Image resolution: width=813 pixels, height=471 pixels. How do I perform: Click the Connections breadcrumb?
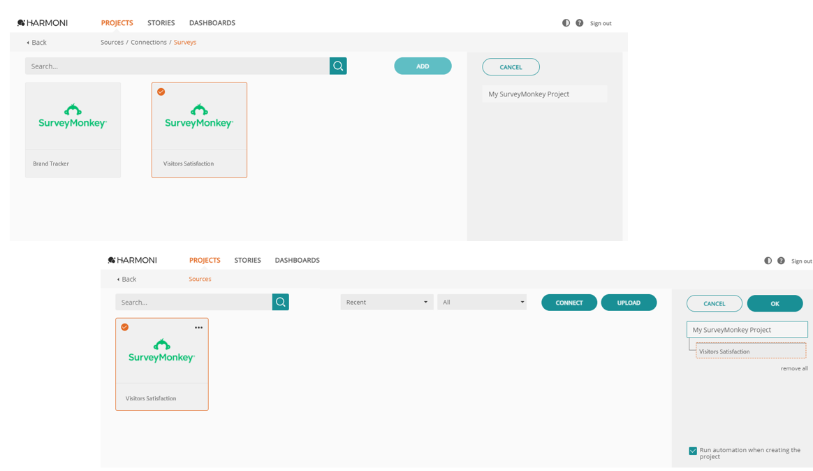tap(149, 42)
